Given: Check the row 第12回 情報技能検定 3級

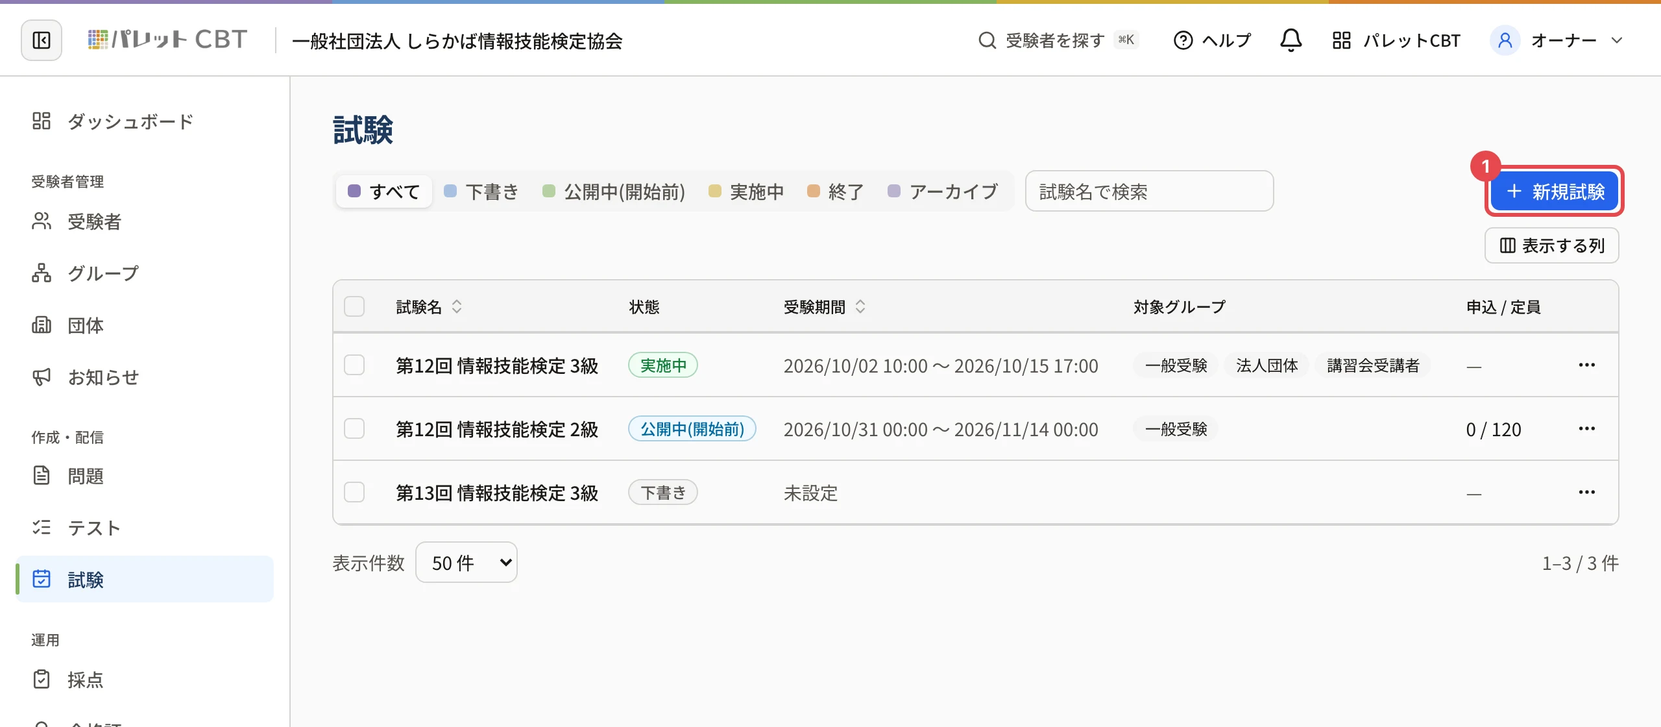Looking at the screenshot, I should click(x=354, y=365).
